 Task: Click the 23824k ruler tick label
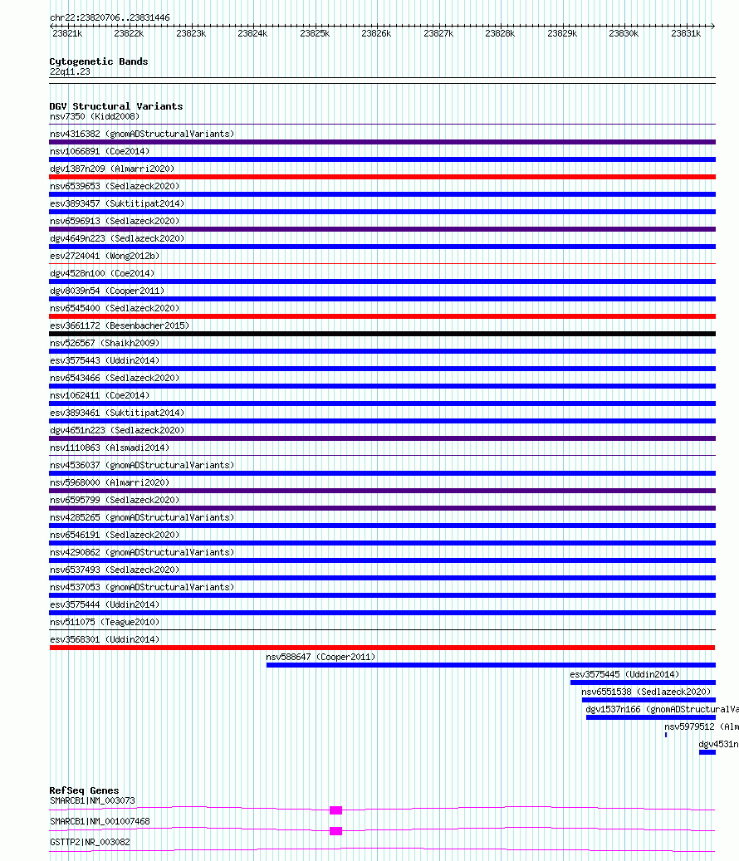tap(252, 33)
